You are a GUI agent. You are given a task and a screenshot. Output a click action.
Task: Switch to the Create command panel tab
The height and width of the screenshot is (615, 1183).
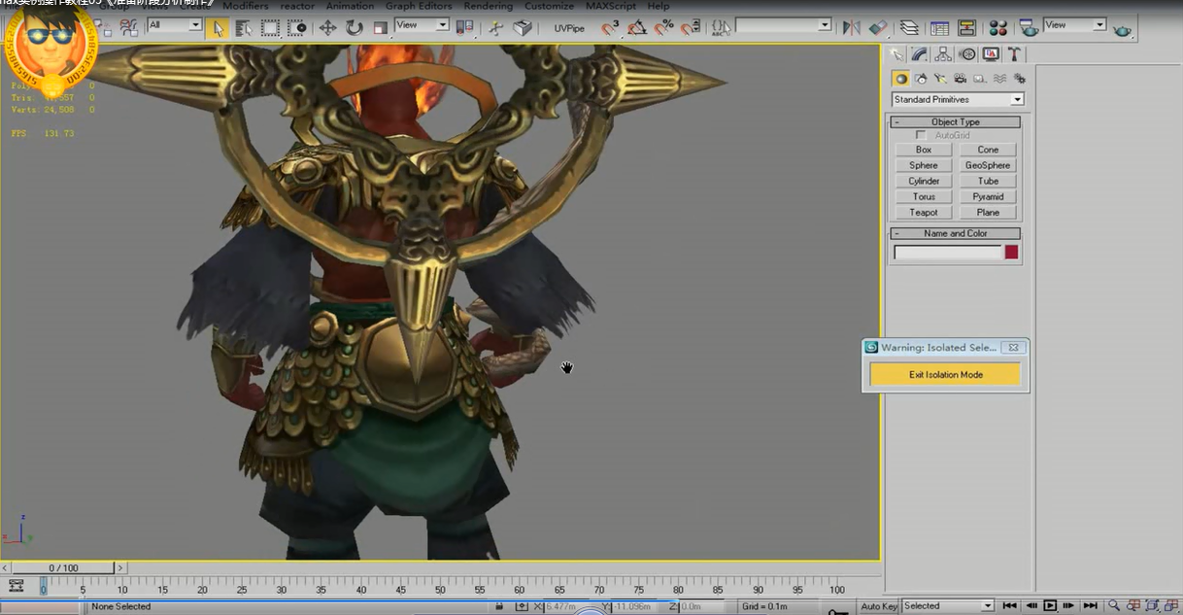click(896, 54)
